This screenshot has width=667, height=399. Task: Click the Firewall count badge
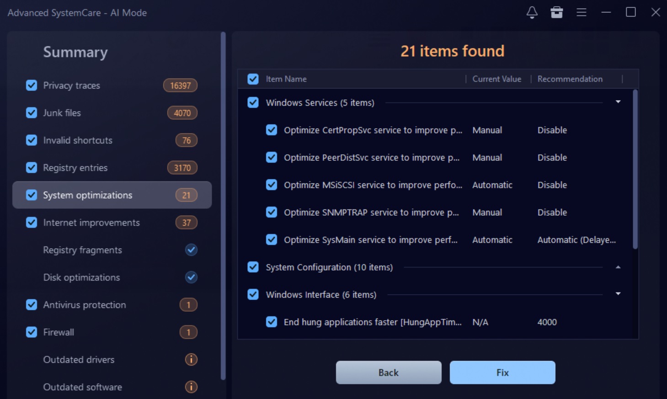(x=188, y=332)
